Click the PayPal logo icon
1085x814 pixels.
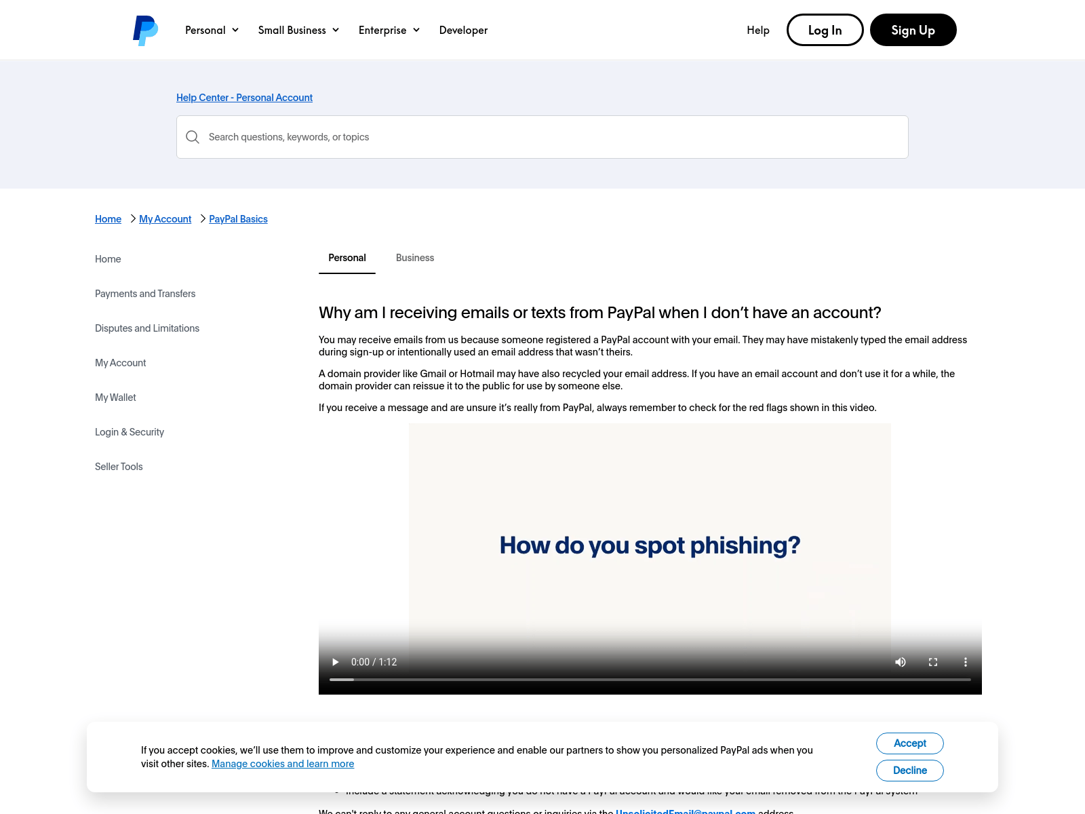pyautogui.click(x=145, y=31)
